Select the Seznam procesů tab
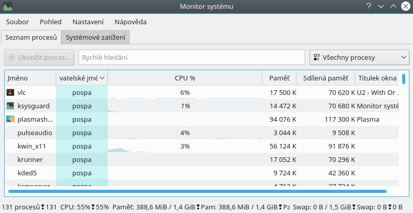Image resolution: width=413 pixels, height=213 pixels. (31, 37)
